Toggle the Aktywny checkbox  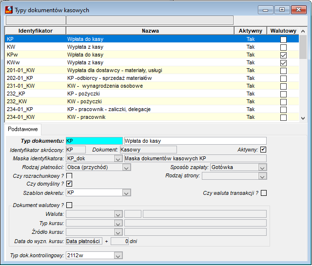(x=263, y=150)
